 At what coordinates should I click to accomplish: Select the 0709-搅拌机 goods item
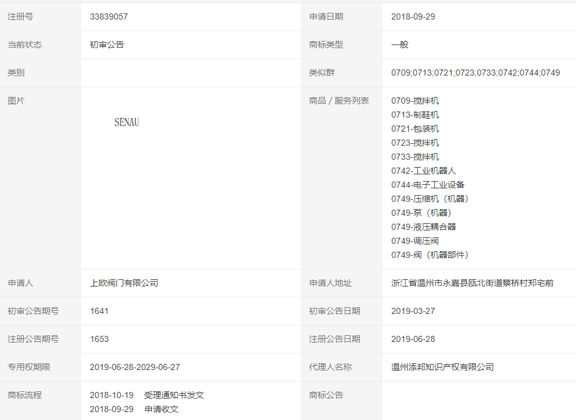pyautogui.click(x=415, y=101)
